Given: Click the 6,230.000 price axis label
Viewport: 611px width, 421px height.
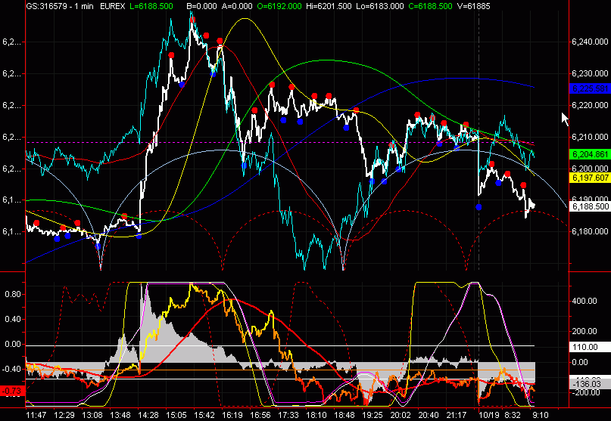Looking at the screenshot, I should coord(590,73).
